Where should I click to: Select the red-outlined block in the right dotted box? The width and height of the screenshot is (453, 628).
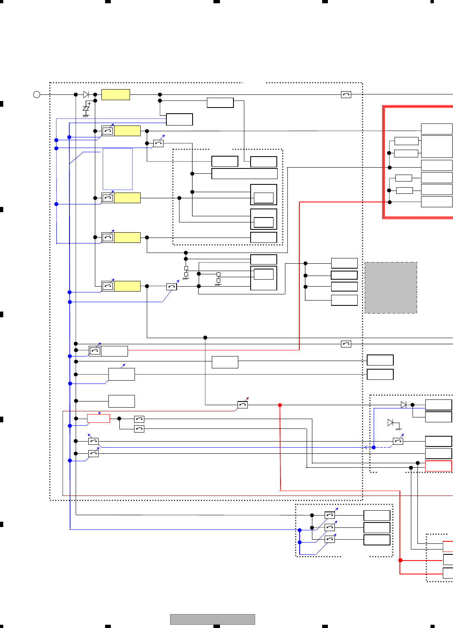coord(438,466)
